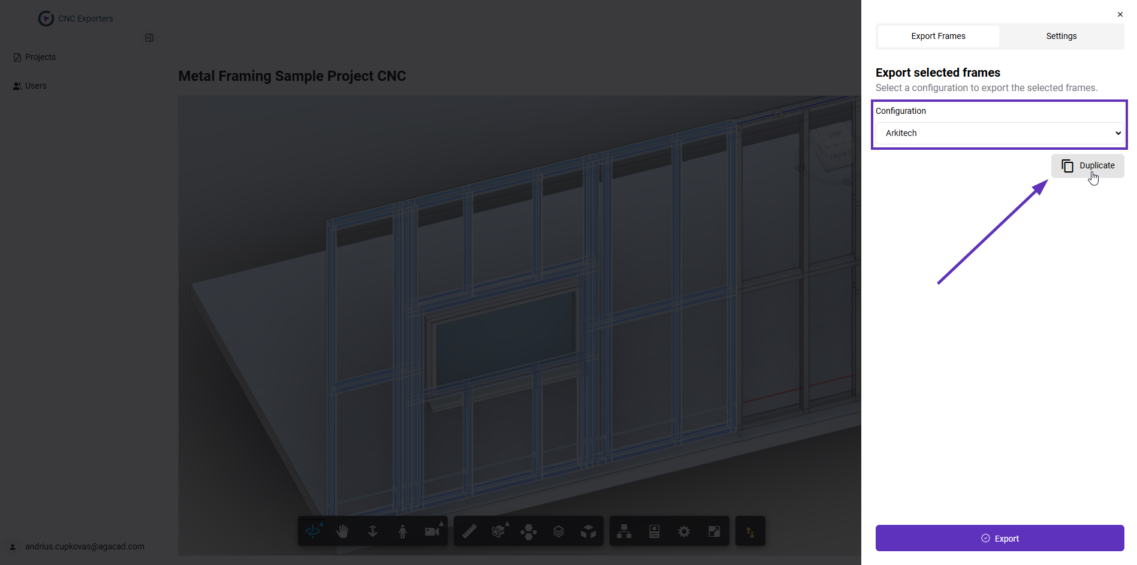The width and height of the screenshot is (1137, 565).
Task: Expand the camera interactions tool menu
Action: tap(433, 531)
